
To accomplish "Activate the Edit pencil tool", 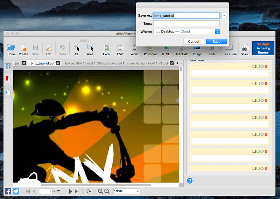I will pyautogui.click(x=49, y=50).
